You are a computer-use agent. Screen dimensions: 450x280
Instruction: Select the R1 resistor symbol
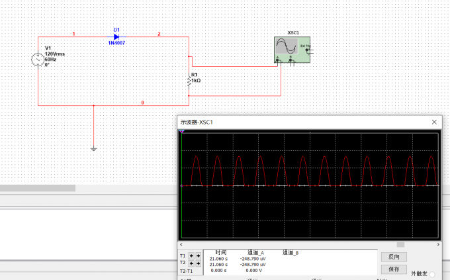click(189, 81)
